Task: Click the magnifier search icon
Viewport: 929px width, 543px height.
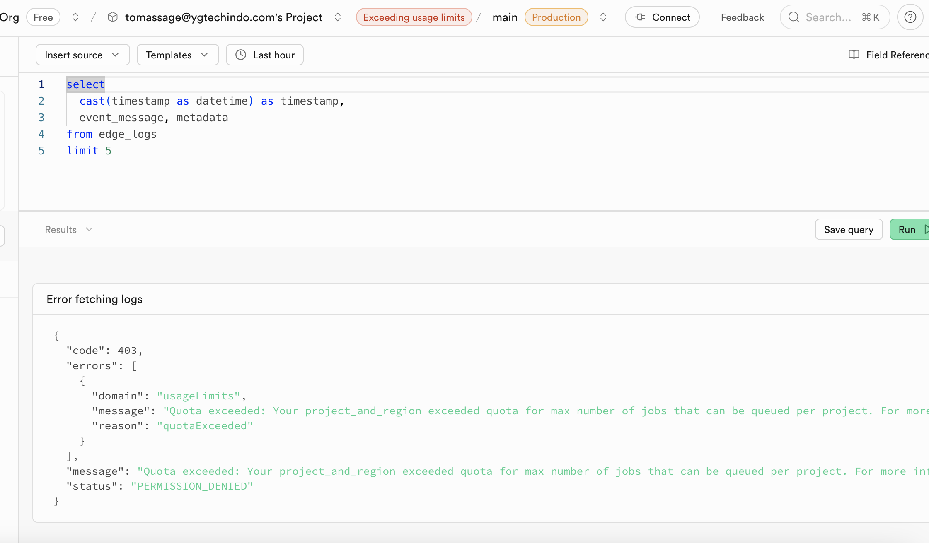Action: tap(794, 17)
